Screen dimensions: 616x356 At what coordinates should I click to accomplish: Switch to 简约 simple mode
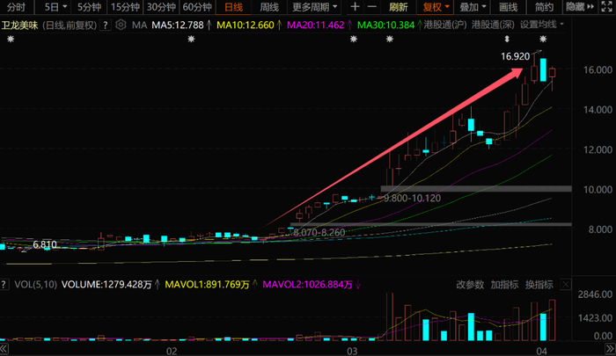[x=544, y=7]
